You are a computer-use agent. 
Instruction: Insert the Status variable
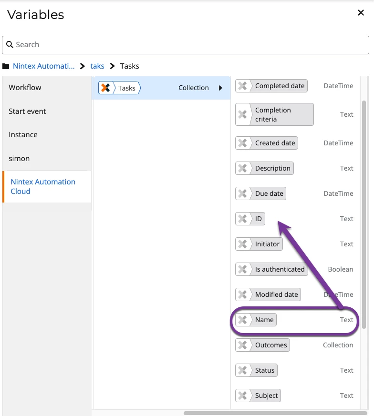tap(256, 370)
